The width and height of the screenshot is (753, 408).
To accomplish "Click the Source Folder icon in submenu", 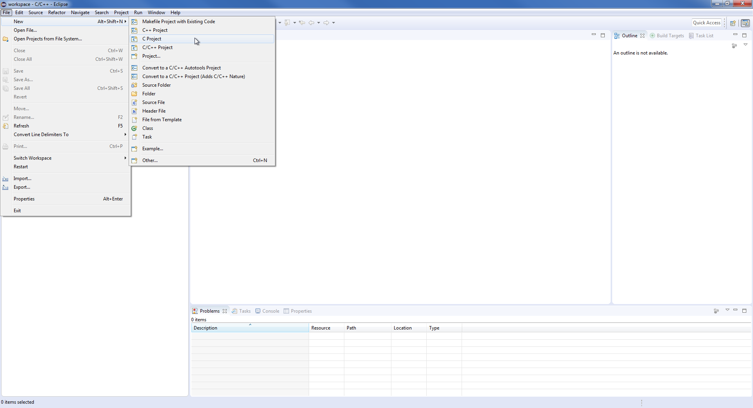I will click(x=135, y=85).
